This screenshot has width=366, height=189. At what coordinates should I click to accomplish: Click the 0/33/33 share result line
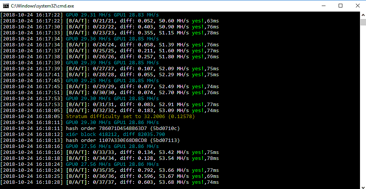[x=110, y=152]
